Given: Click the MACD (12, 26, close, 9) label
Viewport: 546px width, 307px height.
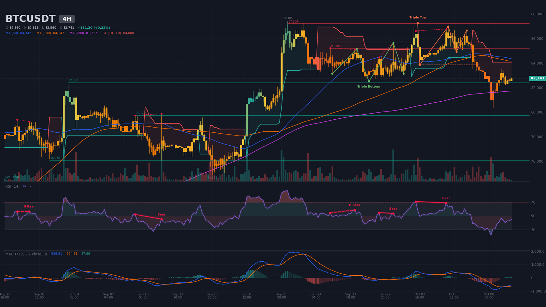Looking at the screenshot, I should [26, 254].
